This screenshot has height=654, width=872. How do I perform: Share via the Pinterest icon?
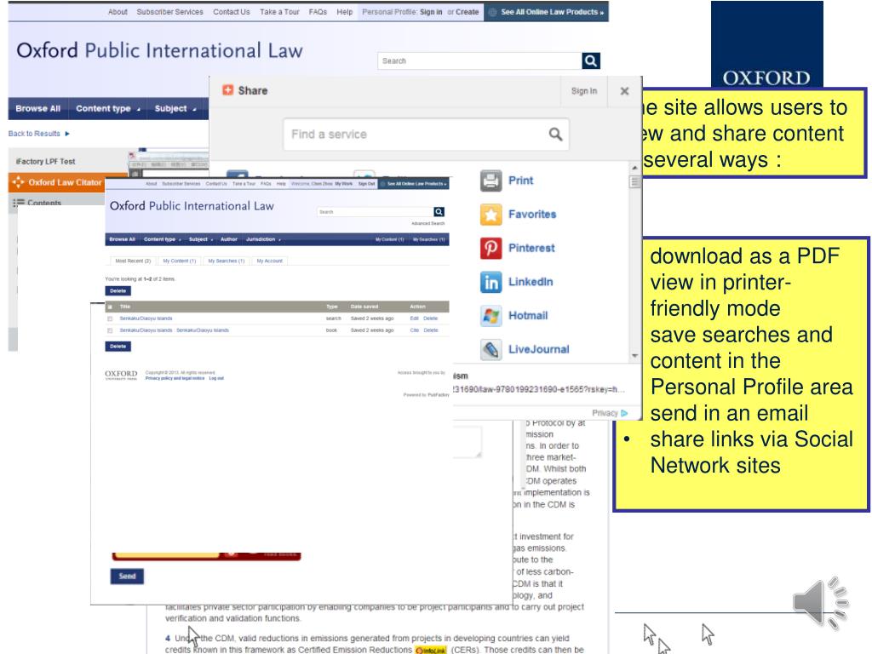click(x=490, y=248)
